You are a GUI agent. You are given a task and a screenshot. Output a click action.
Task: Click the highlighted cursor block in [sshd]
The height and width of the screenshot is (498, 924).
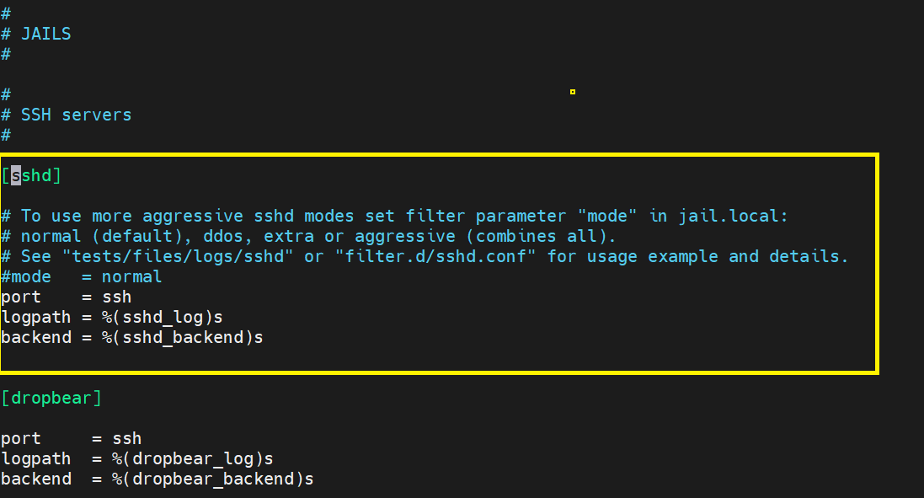pos(16,176)
